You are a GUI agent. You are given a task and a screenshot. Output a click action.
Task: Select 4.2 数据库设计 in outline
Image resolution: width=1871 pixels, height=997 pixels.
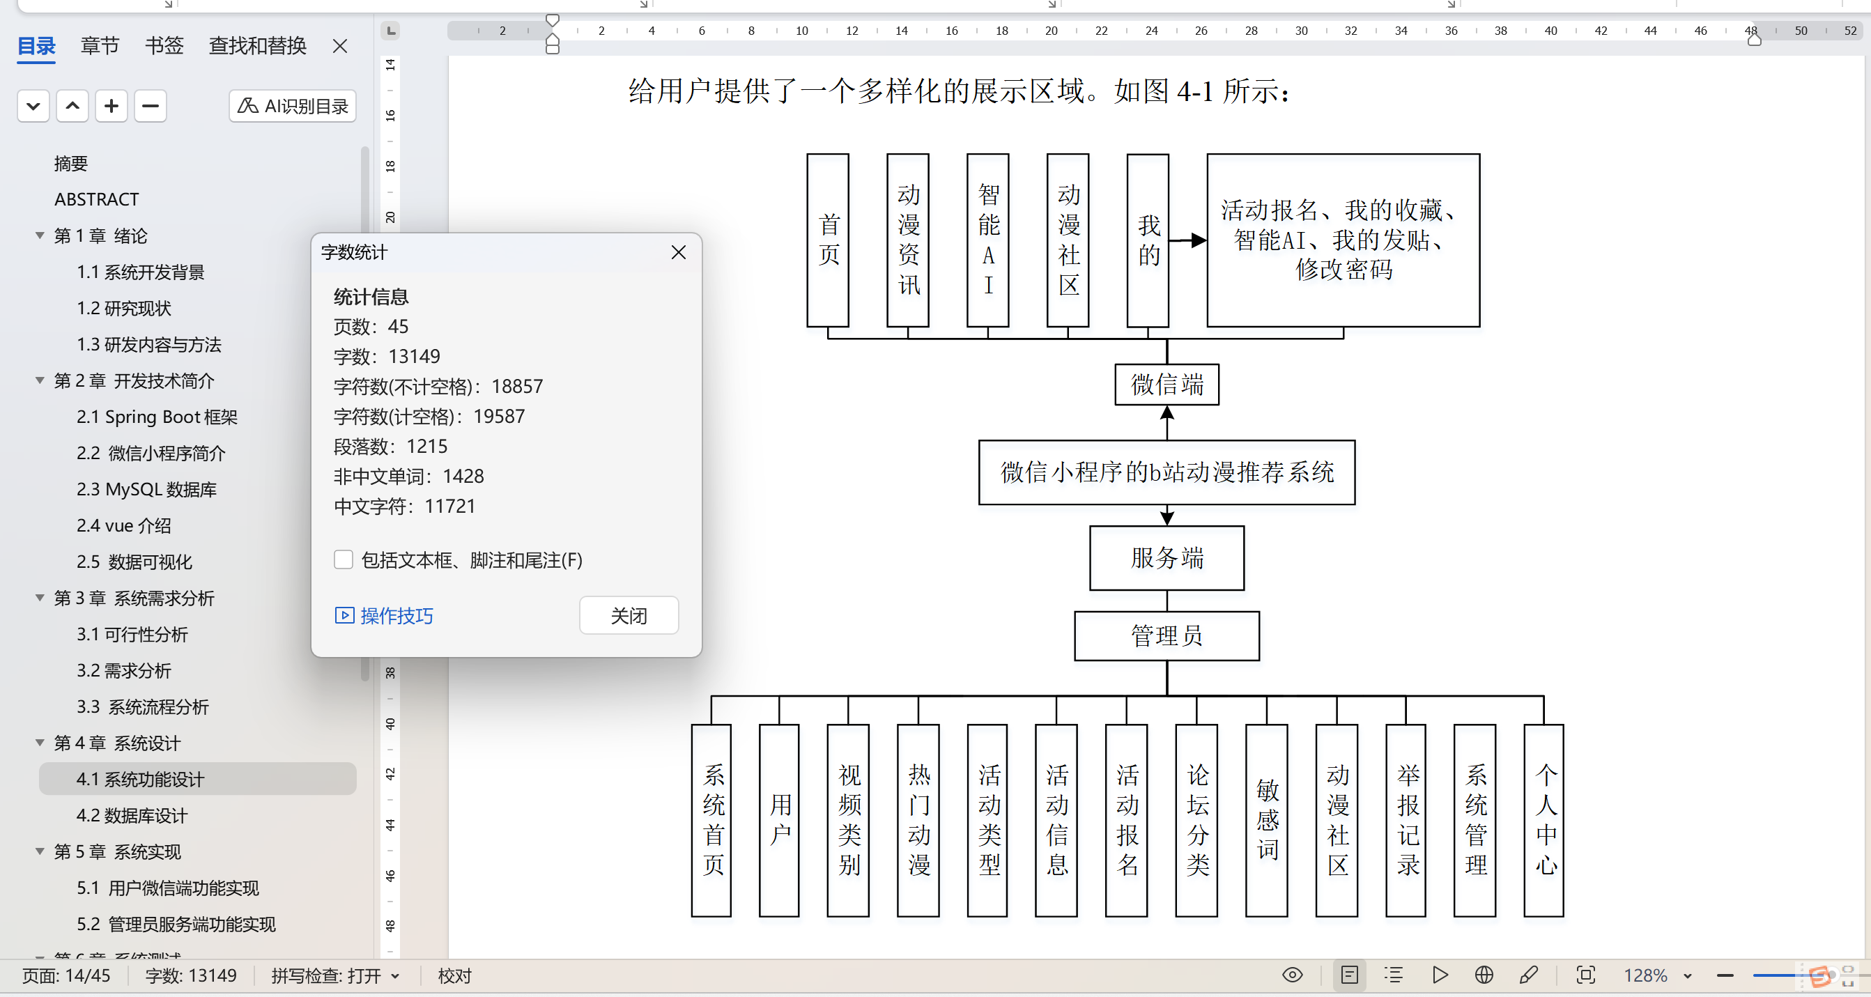[x=132, y=814]
